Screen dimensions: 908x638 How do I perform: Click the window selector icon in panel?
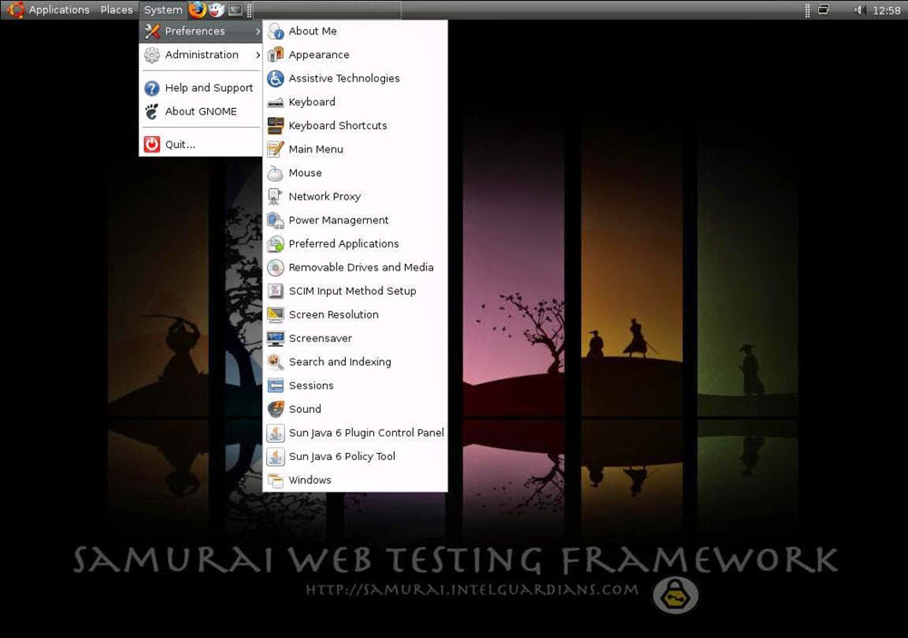[824, 10]
